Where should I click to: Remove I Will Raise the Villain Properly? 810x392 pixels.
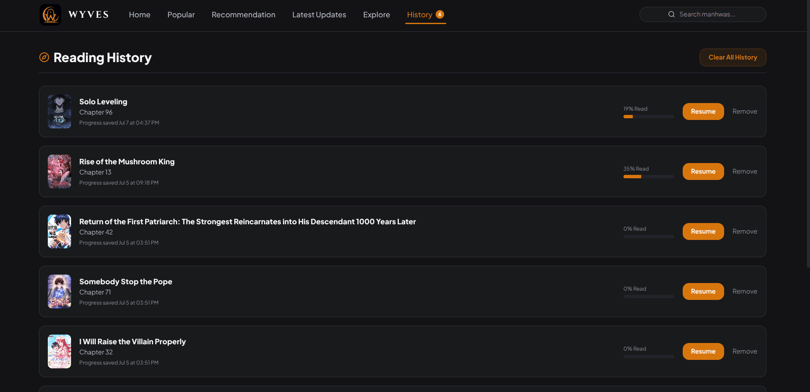(x=744, y=351)
